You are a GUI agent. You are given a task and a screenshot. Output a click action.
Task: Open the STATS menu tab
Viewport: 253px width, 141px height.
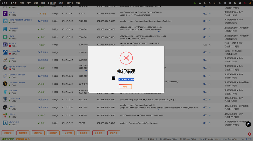tap(70, 3)
